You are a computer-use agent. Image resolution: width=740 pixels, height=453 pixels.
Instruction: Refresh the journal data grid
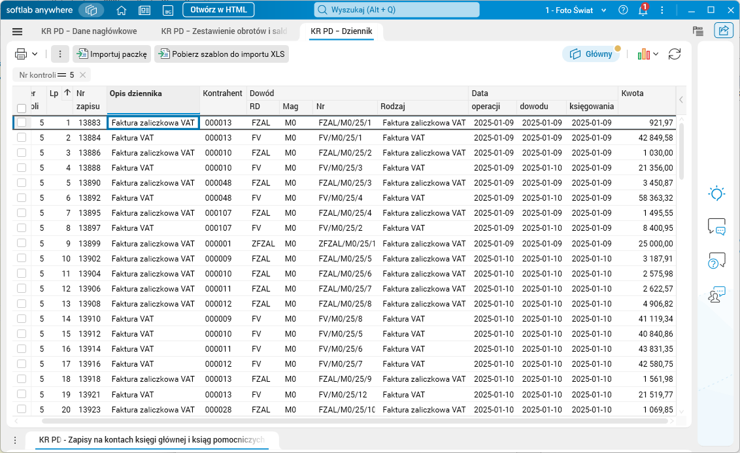coord(675,54)
